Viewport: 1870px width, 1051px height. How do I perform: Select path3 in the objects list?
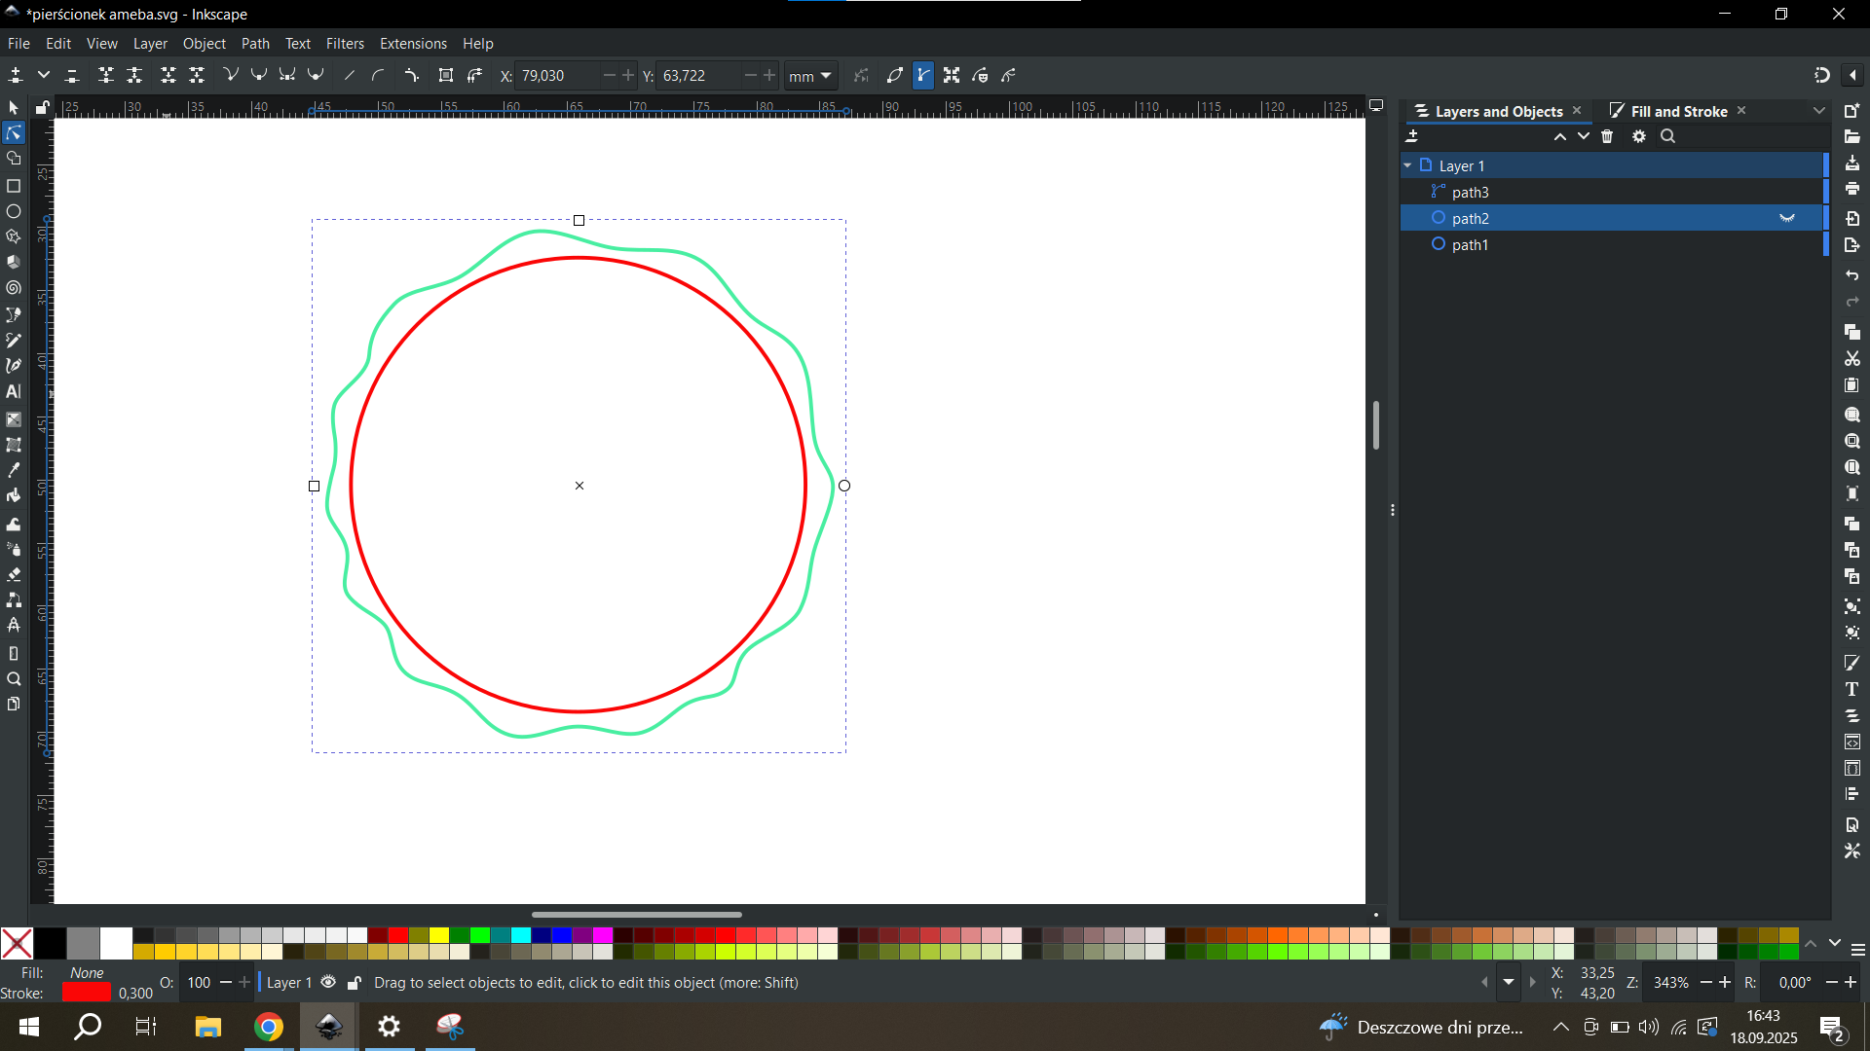pyautogui.click(x=1470, y=193)
